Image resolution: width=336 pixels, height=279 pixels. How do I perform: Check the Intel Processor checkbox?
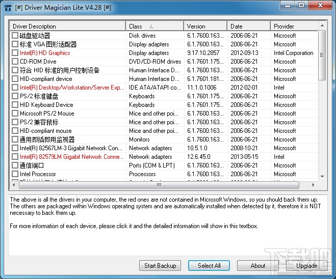click(x=15, y=174)
